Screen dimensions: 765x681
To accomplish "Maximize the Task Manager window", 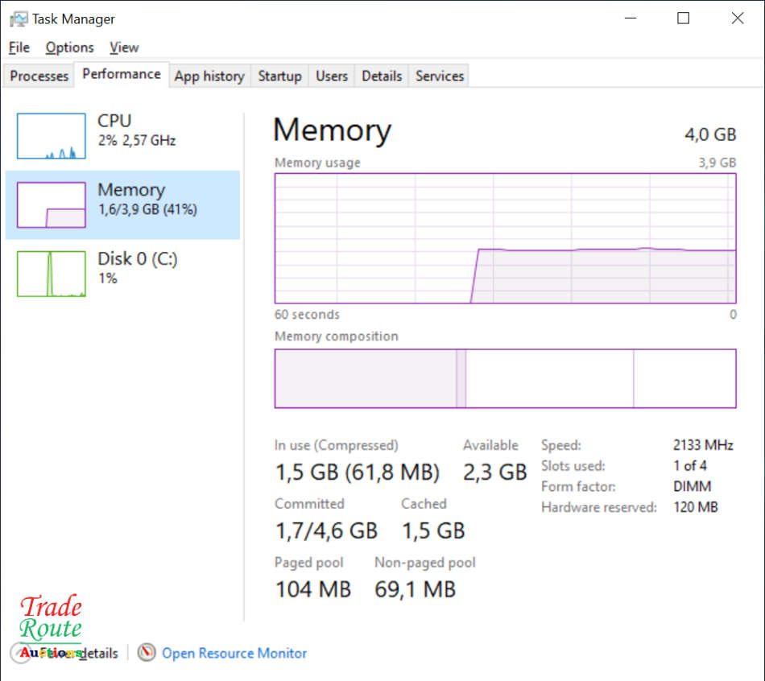I will pos(683,19).
